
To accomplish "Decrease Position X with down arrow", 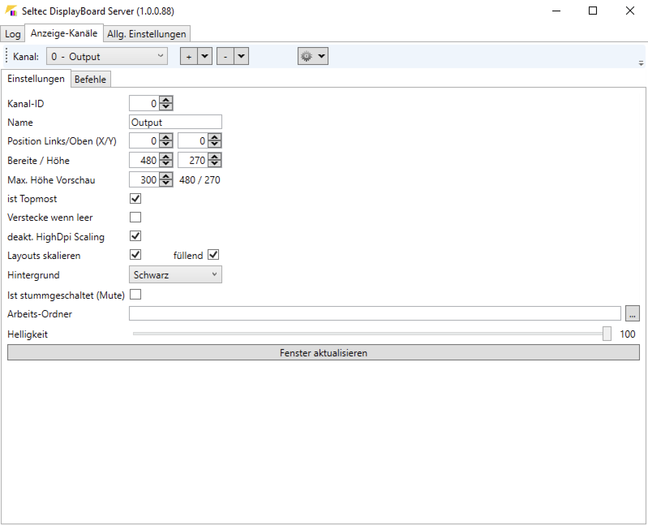I will click(x=166, y=144).
